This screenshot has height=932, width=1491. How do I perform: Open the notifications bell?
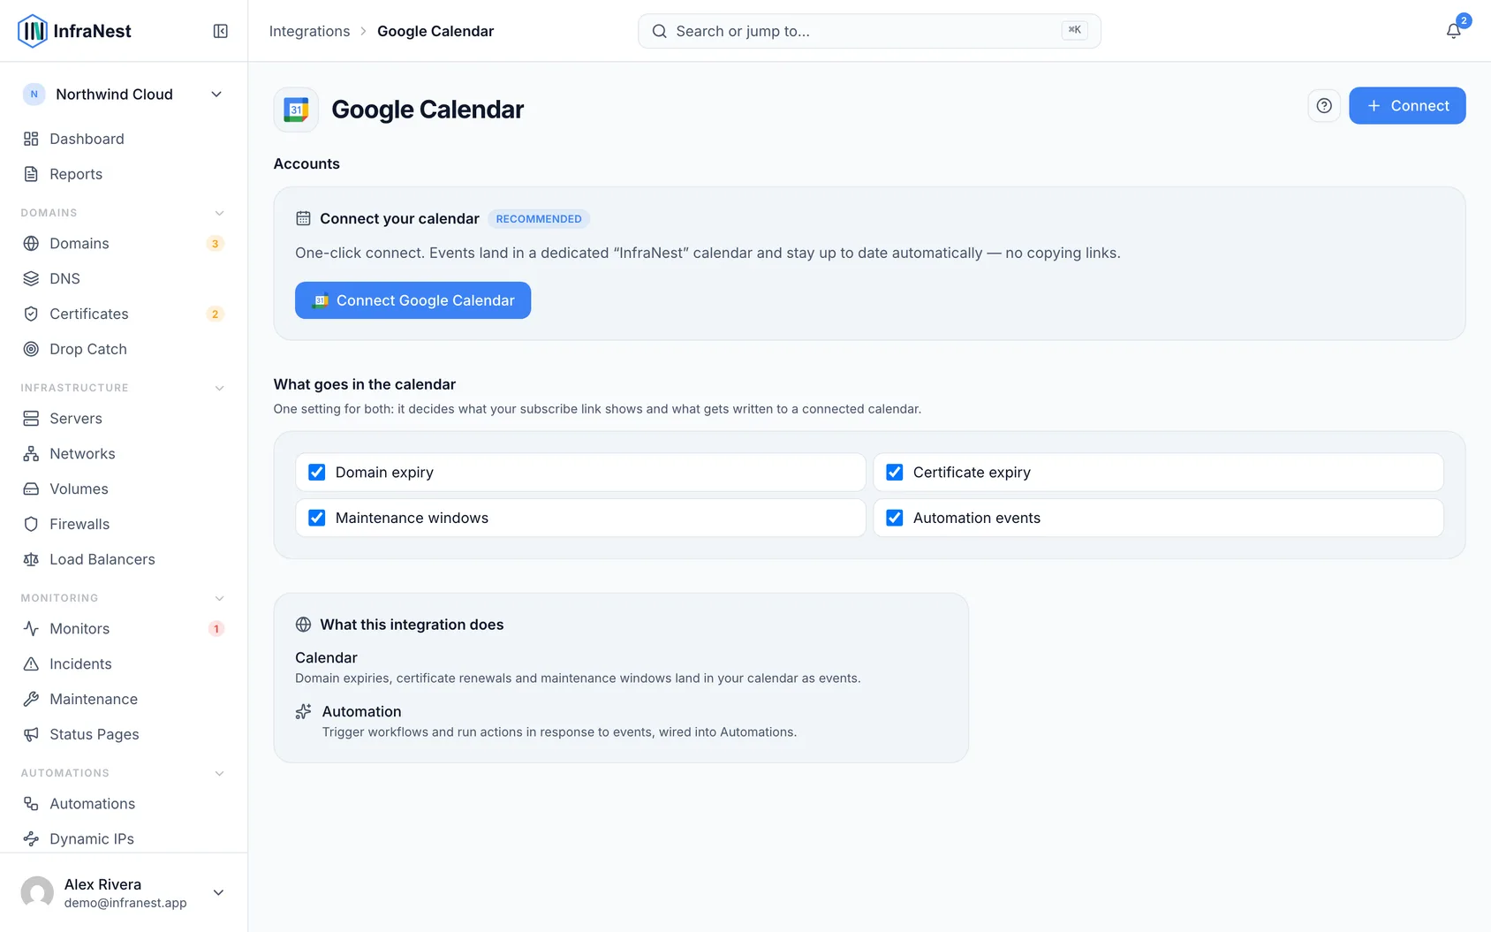(x=1453, y=31)
